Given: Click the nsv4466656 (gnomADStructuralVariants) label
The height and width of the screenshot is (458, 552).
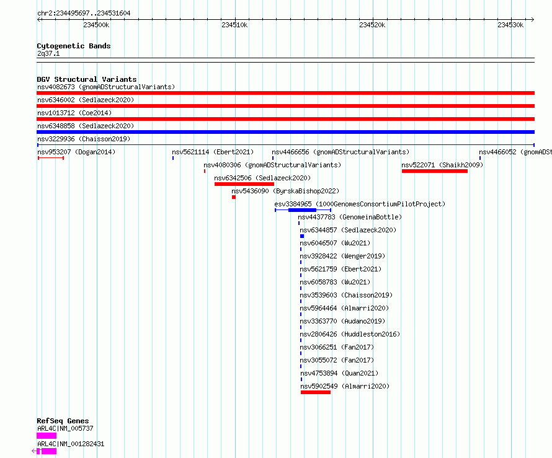Looking at the screenshot, I should (341, 152).
